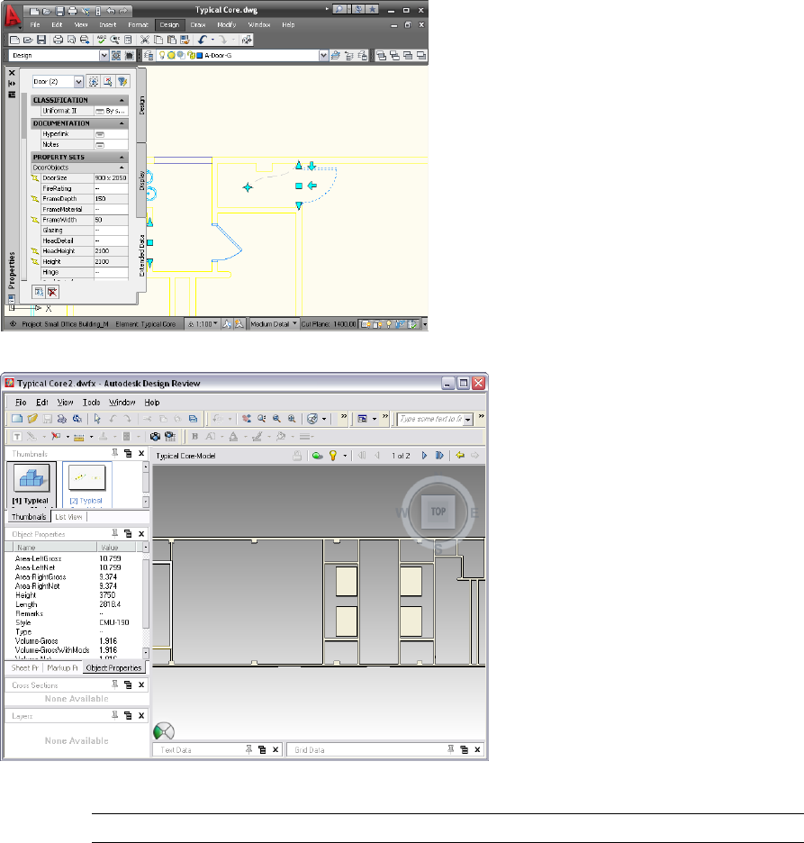Click the Type some text search field
This screenshot has height=843, width=804.
[x=430, y=420]
